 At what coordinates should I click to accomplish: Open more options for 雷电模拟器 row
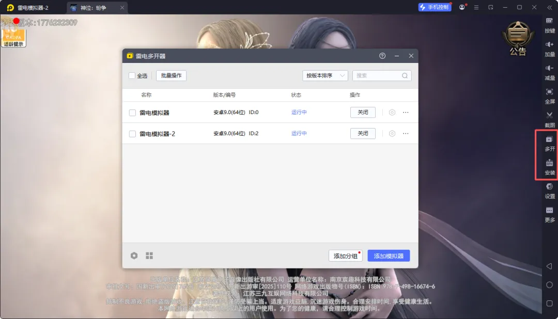coord(406,113)
